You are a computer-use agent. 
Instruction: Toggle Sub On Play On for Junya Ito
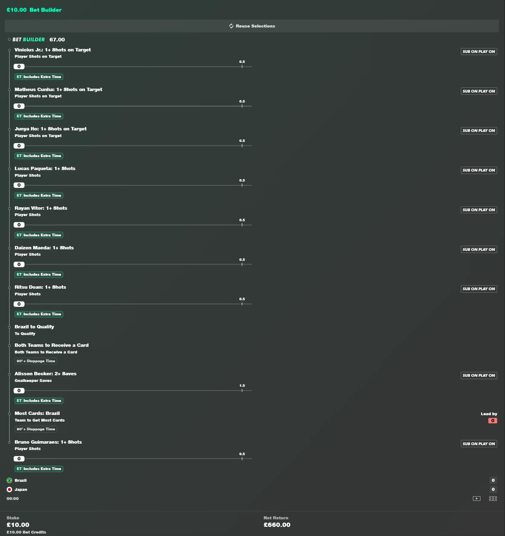[479, 131]
